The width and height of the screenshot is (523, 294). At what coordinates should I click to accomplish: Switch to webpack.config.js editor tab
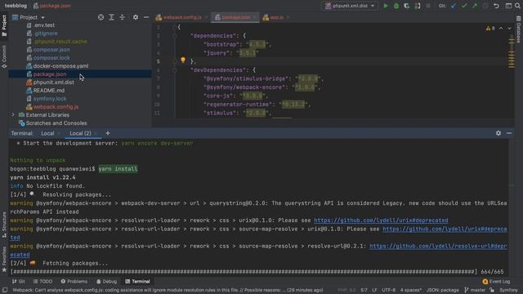click(183, 17)
